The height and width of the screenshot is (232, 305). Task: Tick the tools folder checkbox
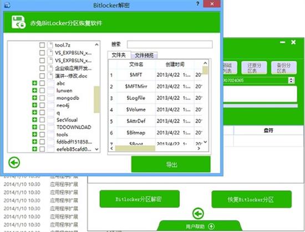point(42,134)
